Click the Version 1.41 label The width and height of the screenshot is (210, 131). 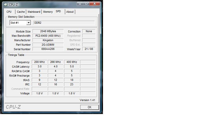click(87, 100)
